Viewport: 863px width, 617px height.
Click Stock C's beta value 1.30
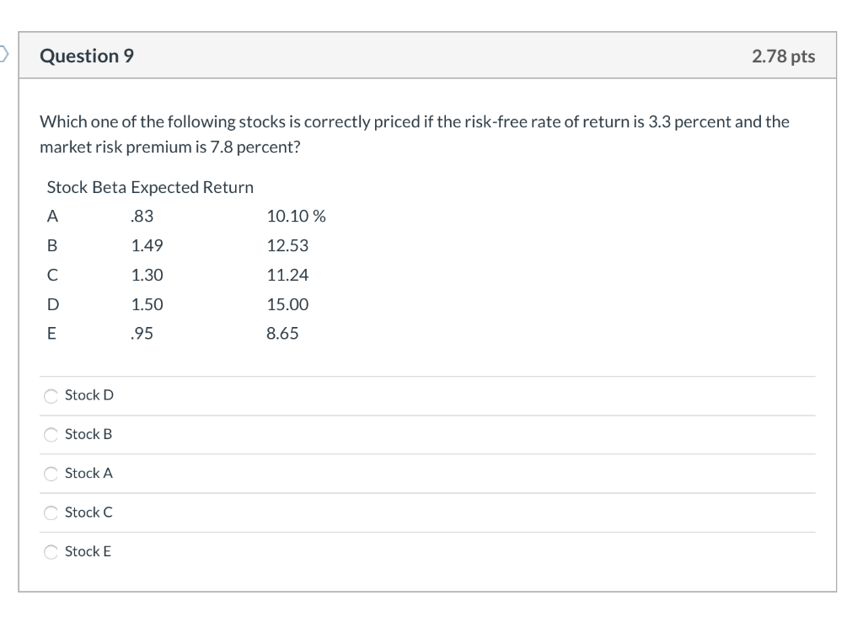click(x=147, y=275)
